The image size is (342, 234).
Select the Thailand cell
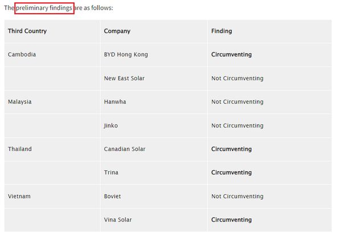coord(20,149)
